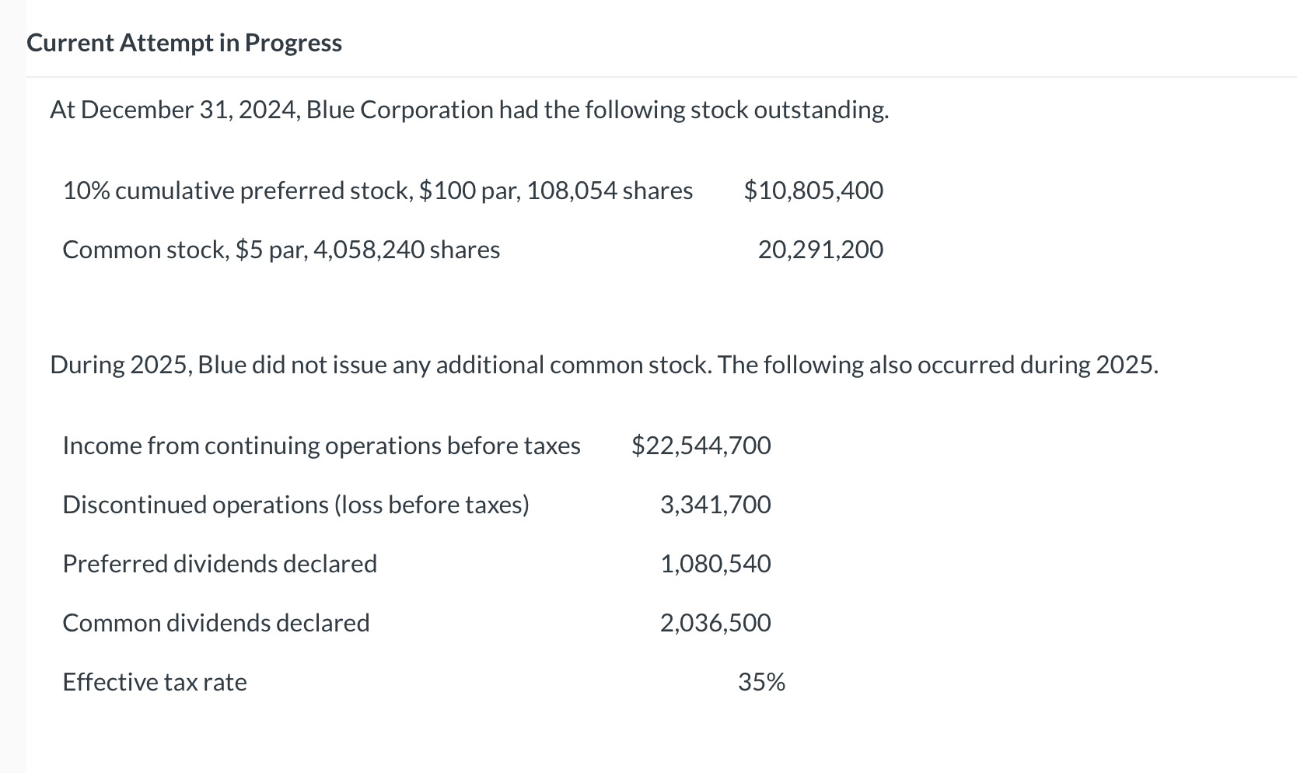
Task: Click the 'At December 31, 2024' intro sentence
Action: click(469, 110)
